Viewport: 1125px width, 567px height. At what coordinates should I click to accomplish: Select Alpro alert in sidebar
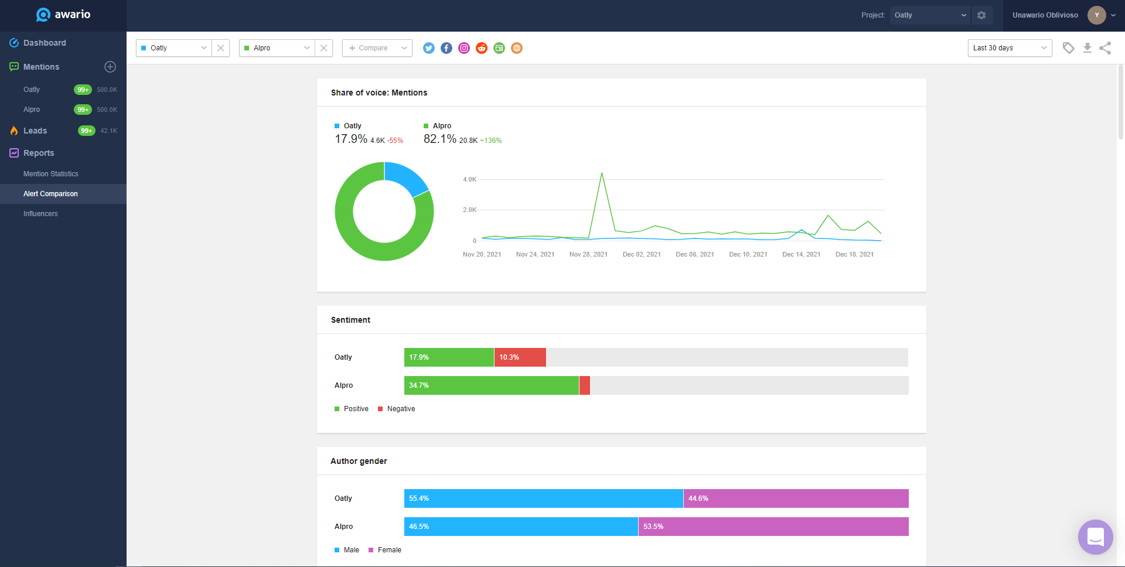coord(32,110)
